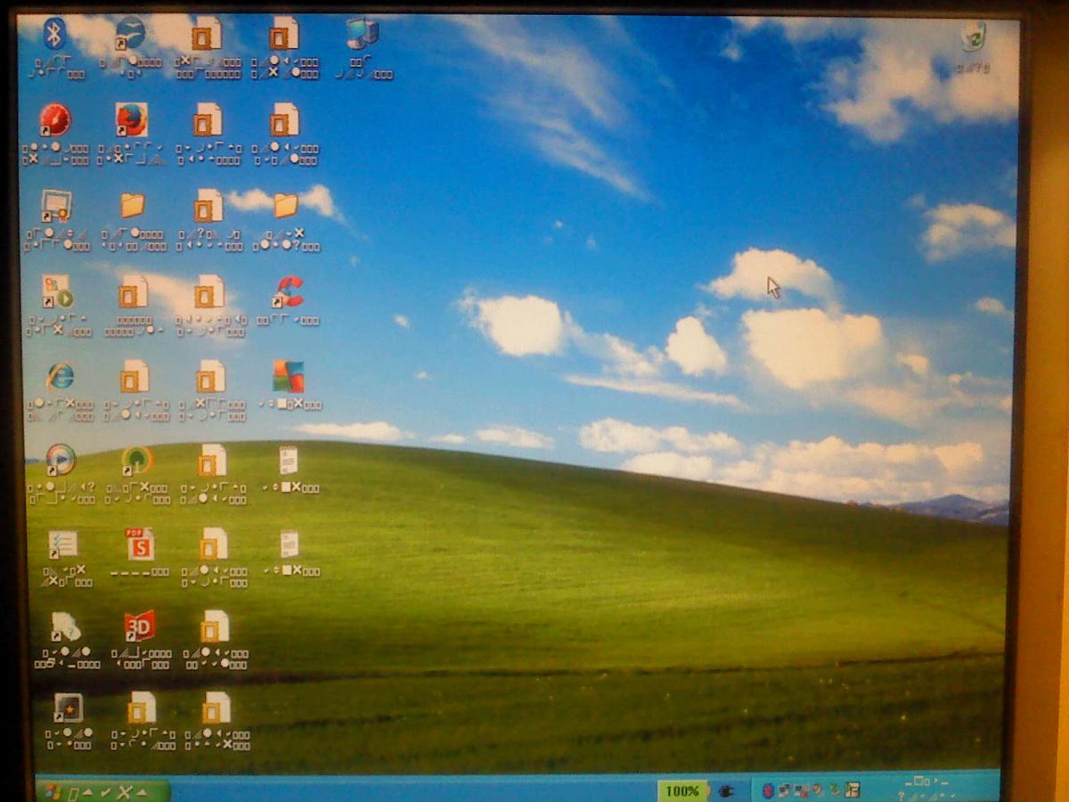Launch CCleaner from the desktop
Image resolution: width=1069 pixels, height=802 pixels.
coord(288,291)
